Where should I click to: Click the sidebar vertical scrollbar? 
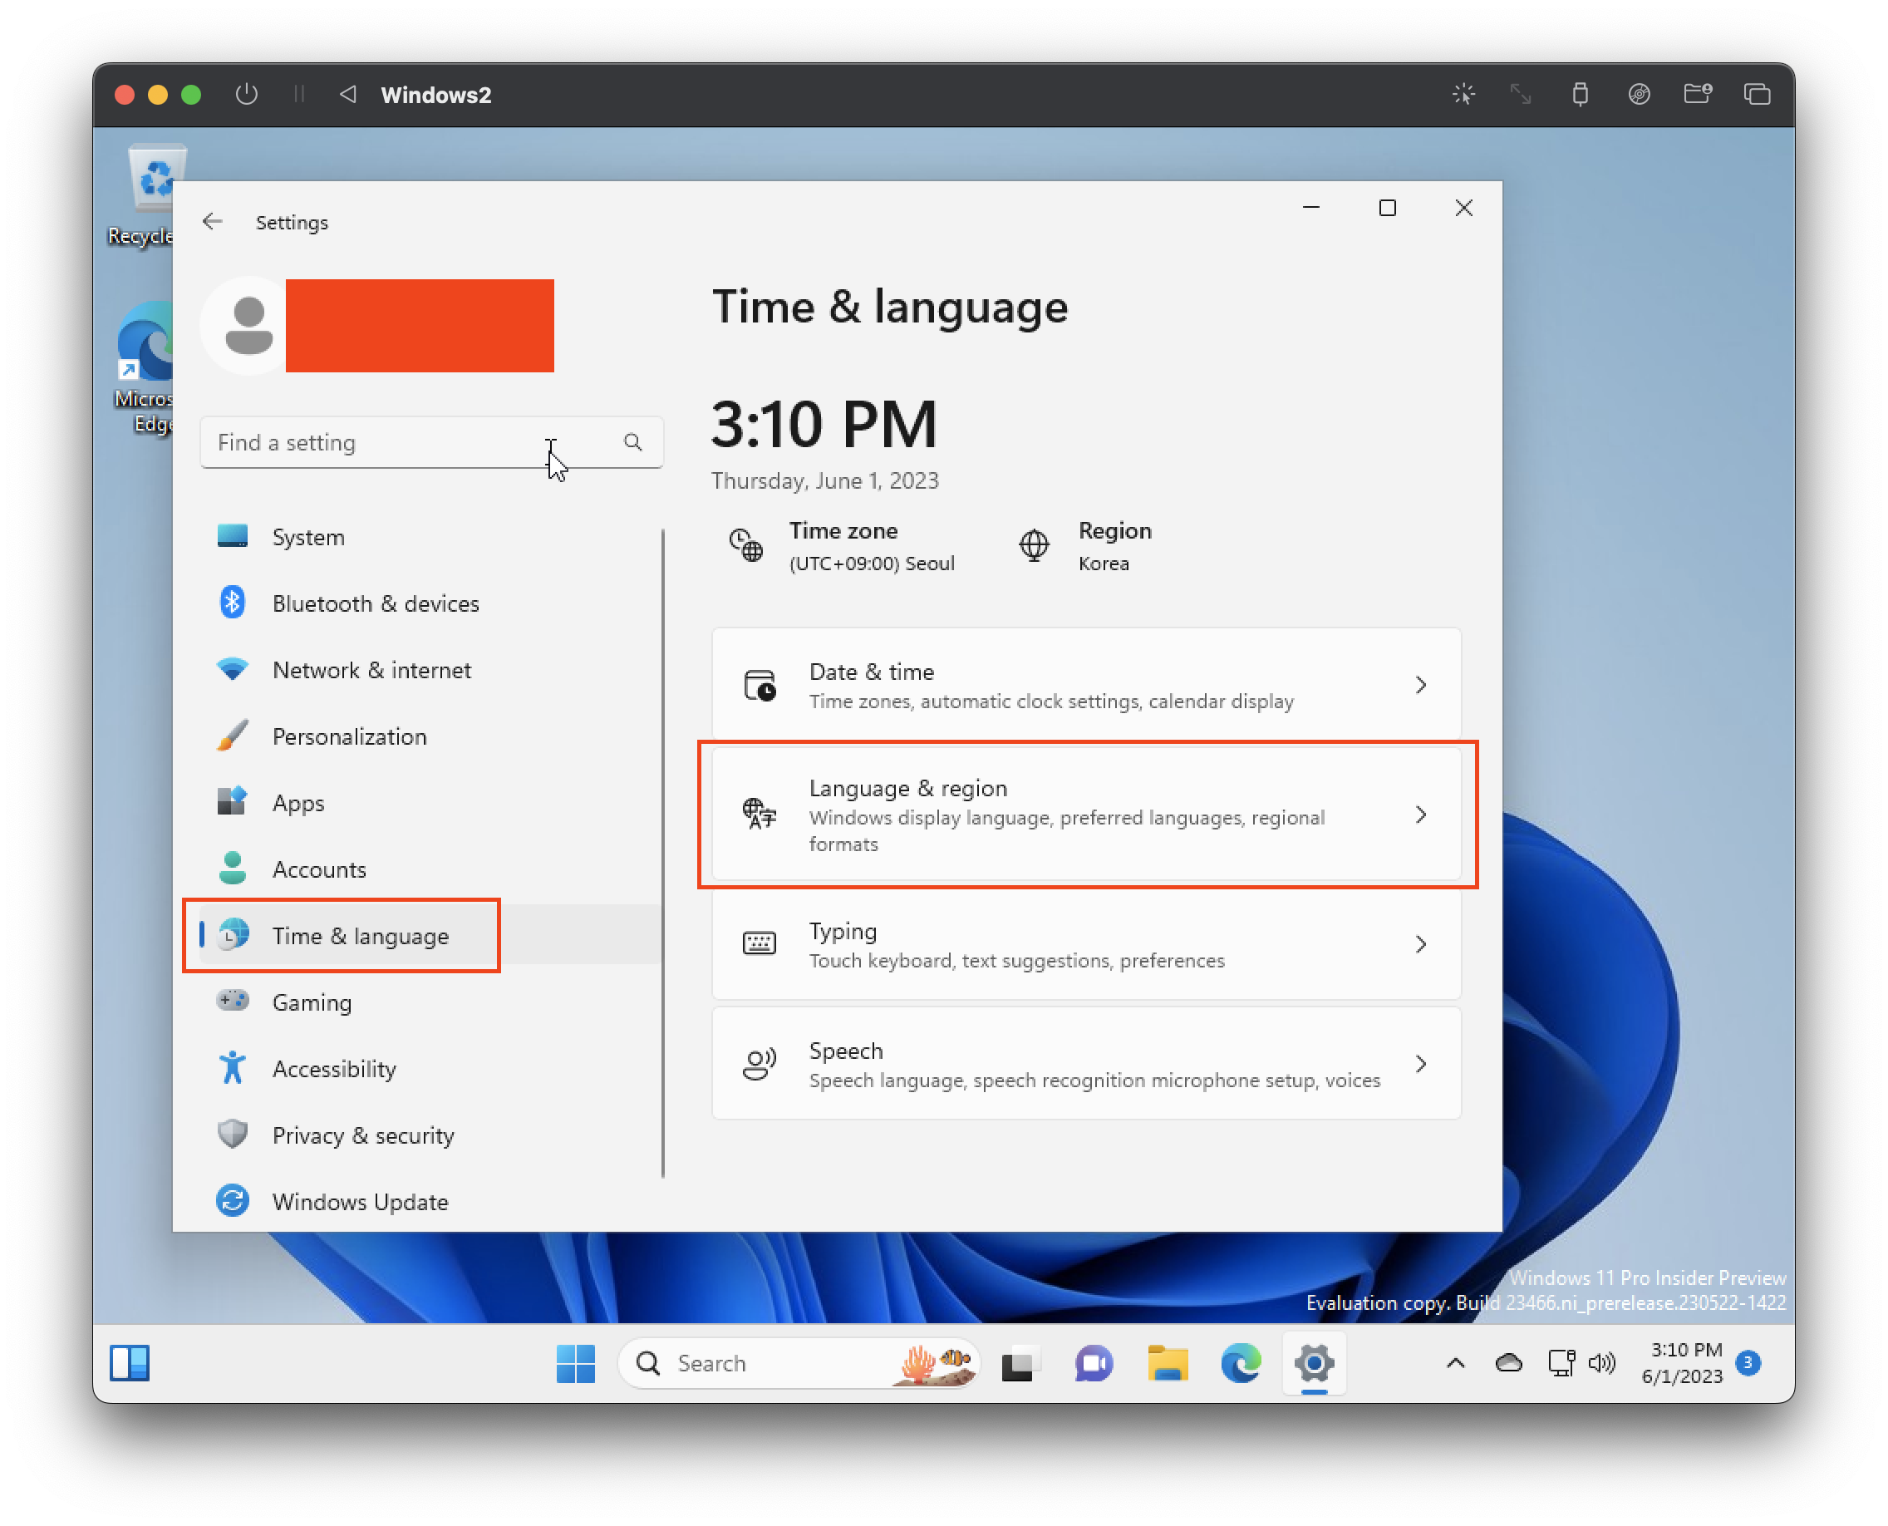663,853
